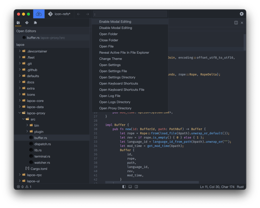Choose Change Theme from command palette
The height and width of the screenshot is (208, 260).
[110, 58]
